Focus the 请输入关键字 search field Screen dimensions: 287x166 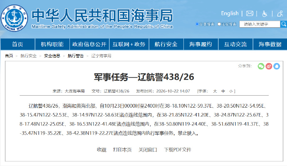coord(260,24)
